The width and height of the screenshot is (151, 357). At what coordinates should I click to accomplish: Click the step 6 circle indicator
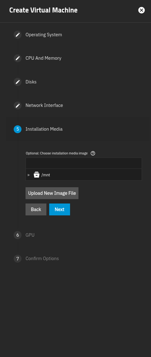tap(17, 235)
